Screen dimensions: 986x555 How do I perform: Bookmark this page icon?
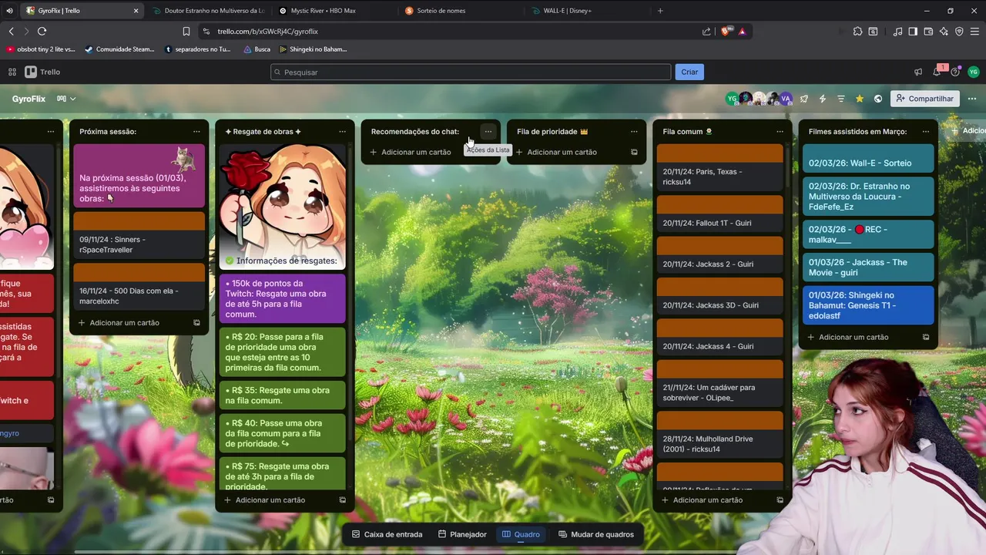click(186, 32)
